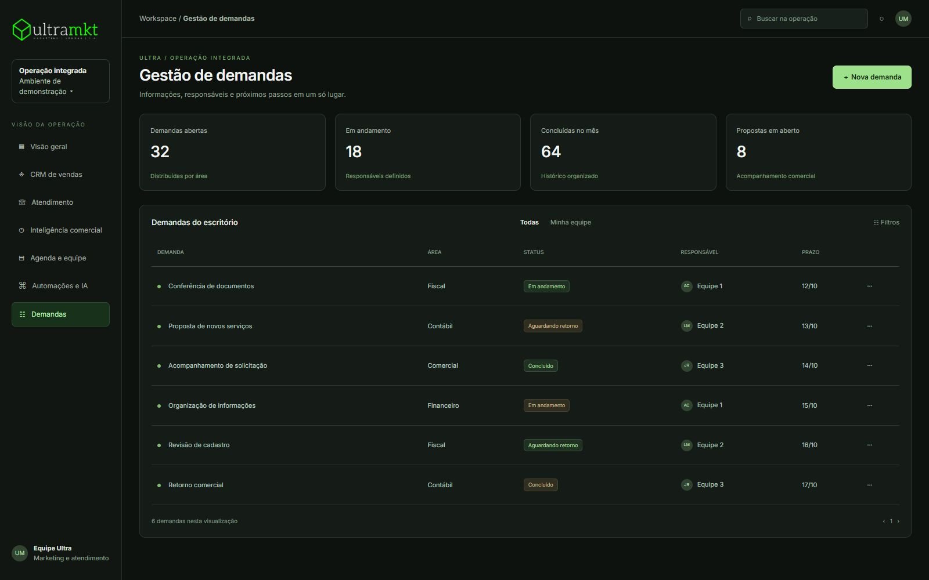Image resolution: width=929 pixels, height=580 pixels.
Task: Select Inteligência comercial sidebar entry
Action: [x=60, y=230]
